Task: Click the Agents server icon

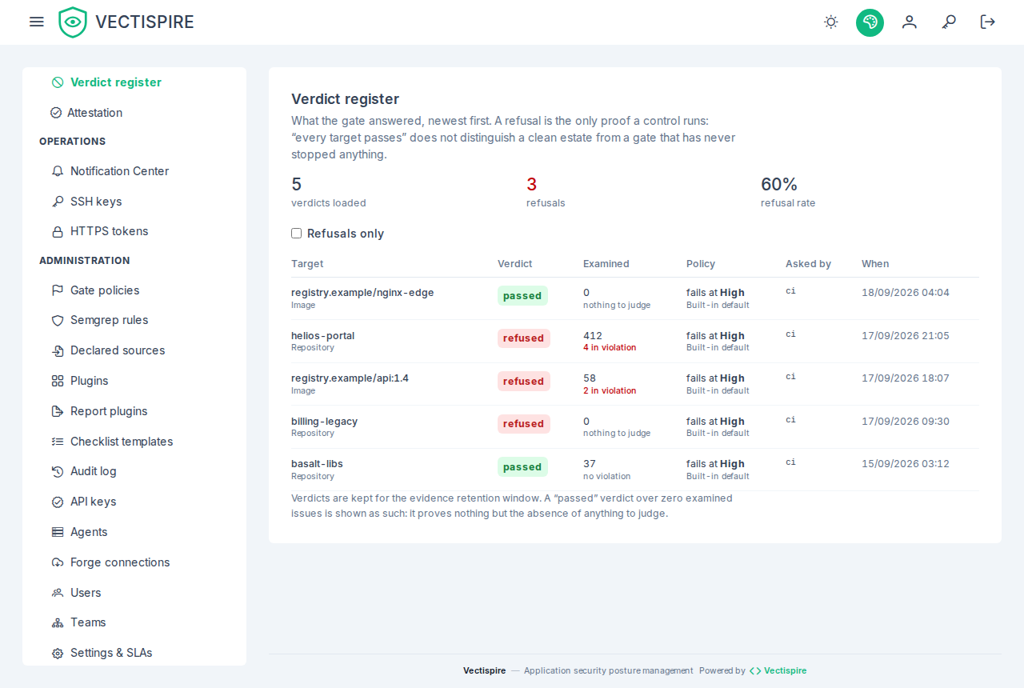Action: (58, 532)
